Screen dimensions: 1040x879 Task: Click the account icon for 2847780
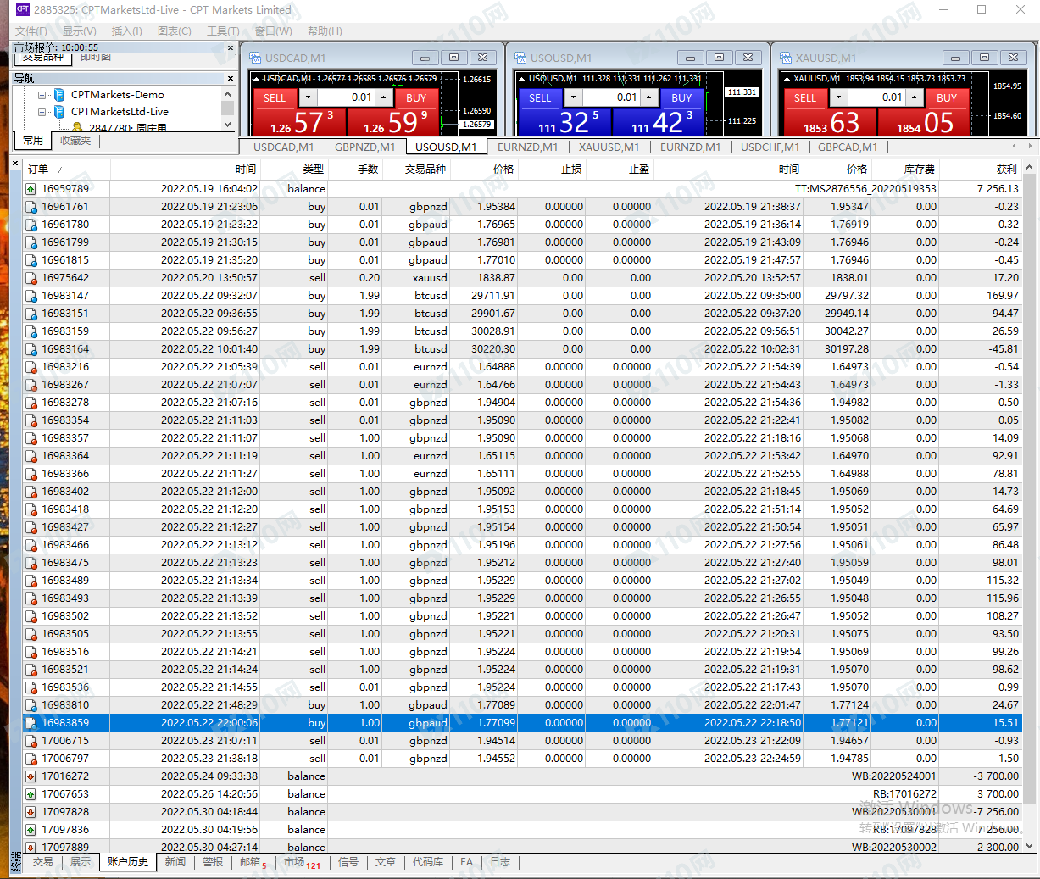click(x=77, y=128)
